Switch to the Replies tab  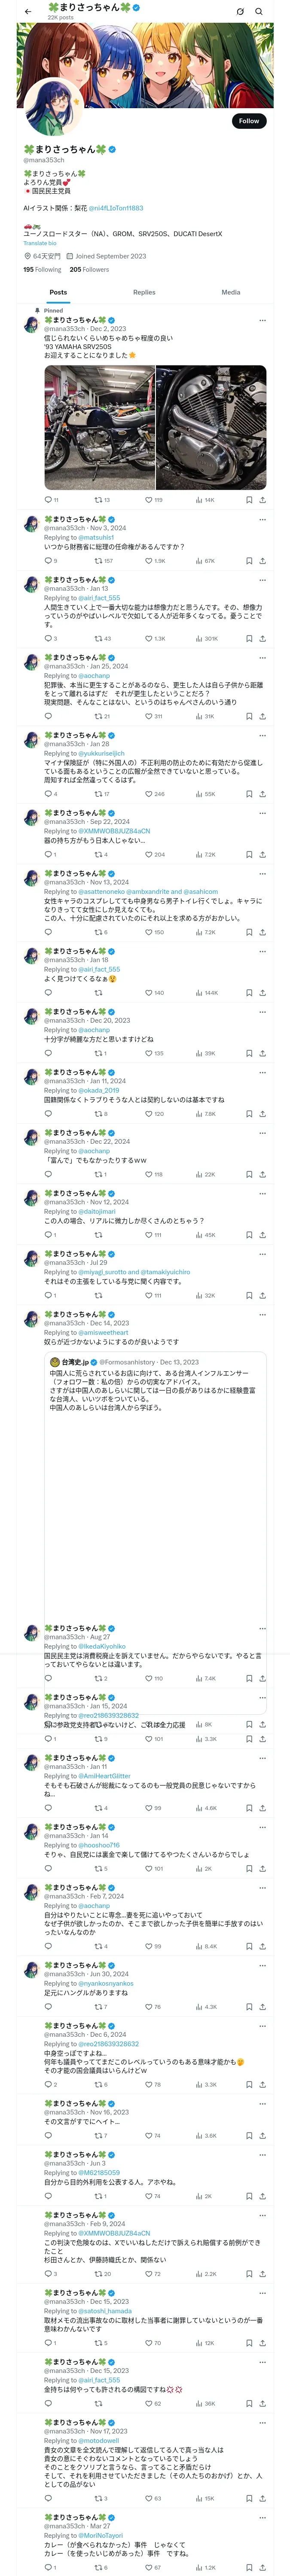click(x=144, y=292)
